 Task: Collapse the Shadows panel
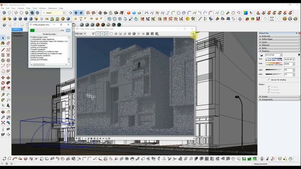pyautogui.click(x=279, y=51)
